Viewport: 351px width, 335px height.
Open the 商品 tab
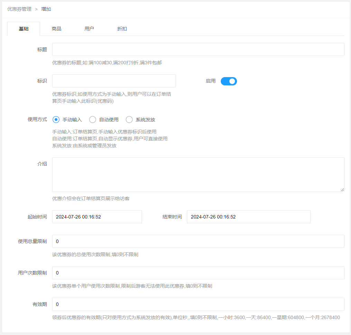point(56,29)
